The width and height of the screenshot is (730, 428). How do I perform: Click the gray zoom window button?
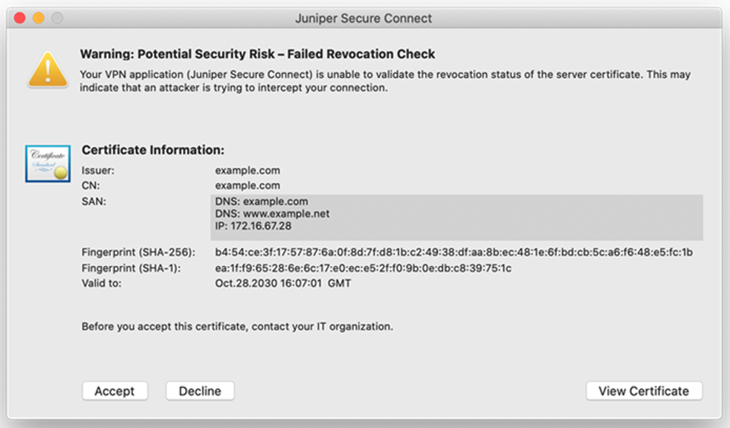56,18
